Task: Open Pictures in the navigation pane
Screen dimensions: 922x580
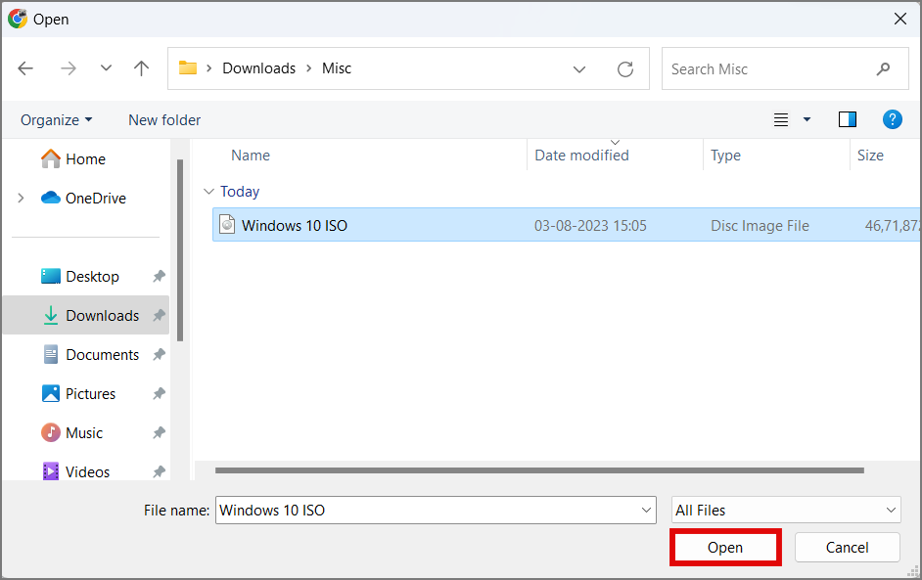Action: click(x=79, y=394)
